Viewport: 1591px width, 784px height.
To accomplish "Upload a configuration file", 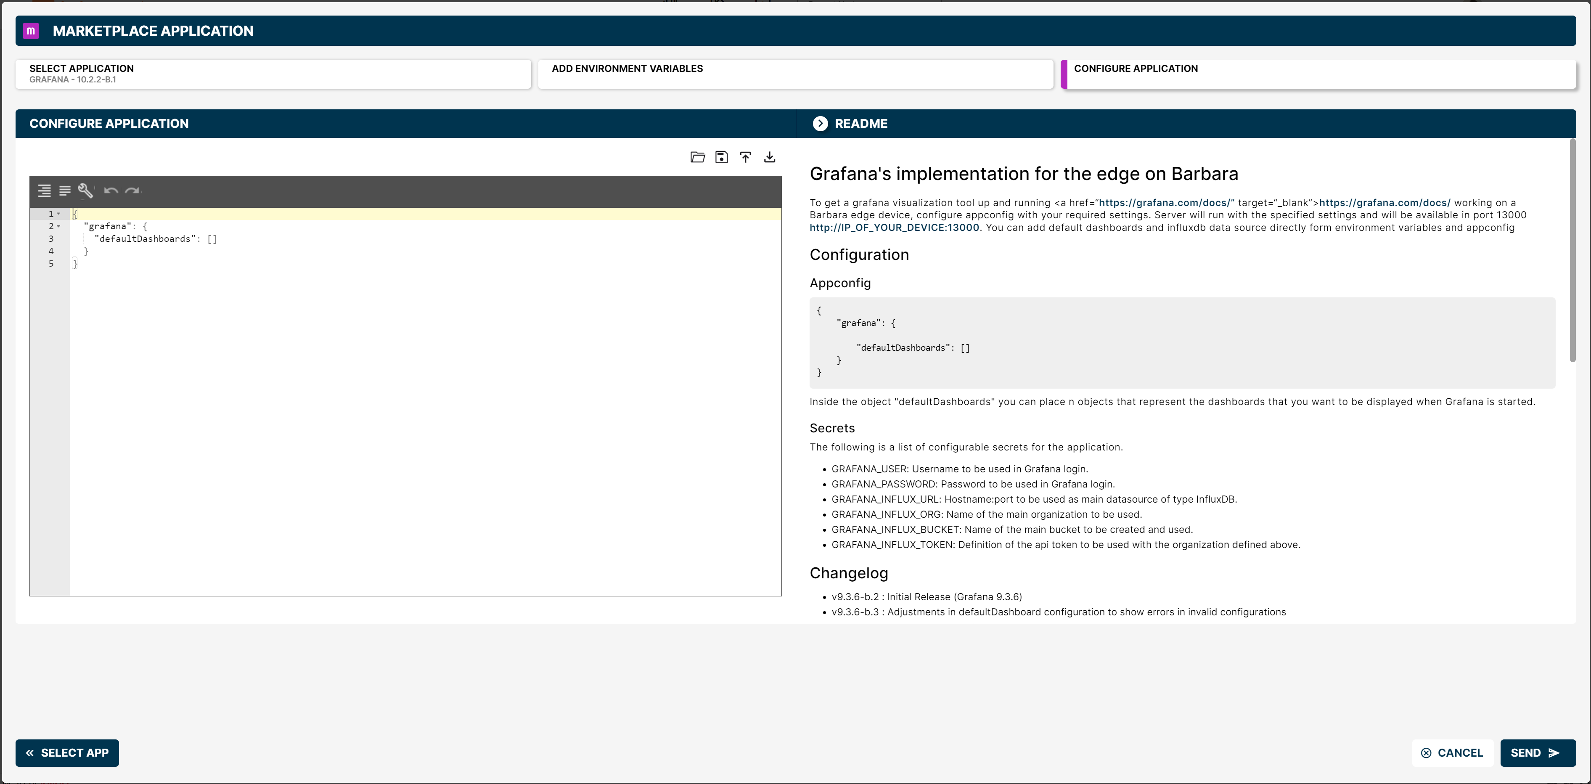I will (746, 157).
